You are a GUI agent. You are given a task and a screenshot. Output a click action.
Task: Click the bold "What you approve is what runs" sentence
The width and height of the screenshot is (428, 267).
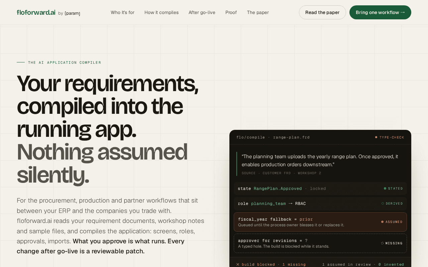[101, 246]
